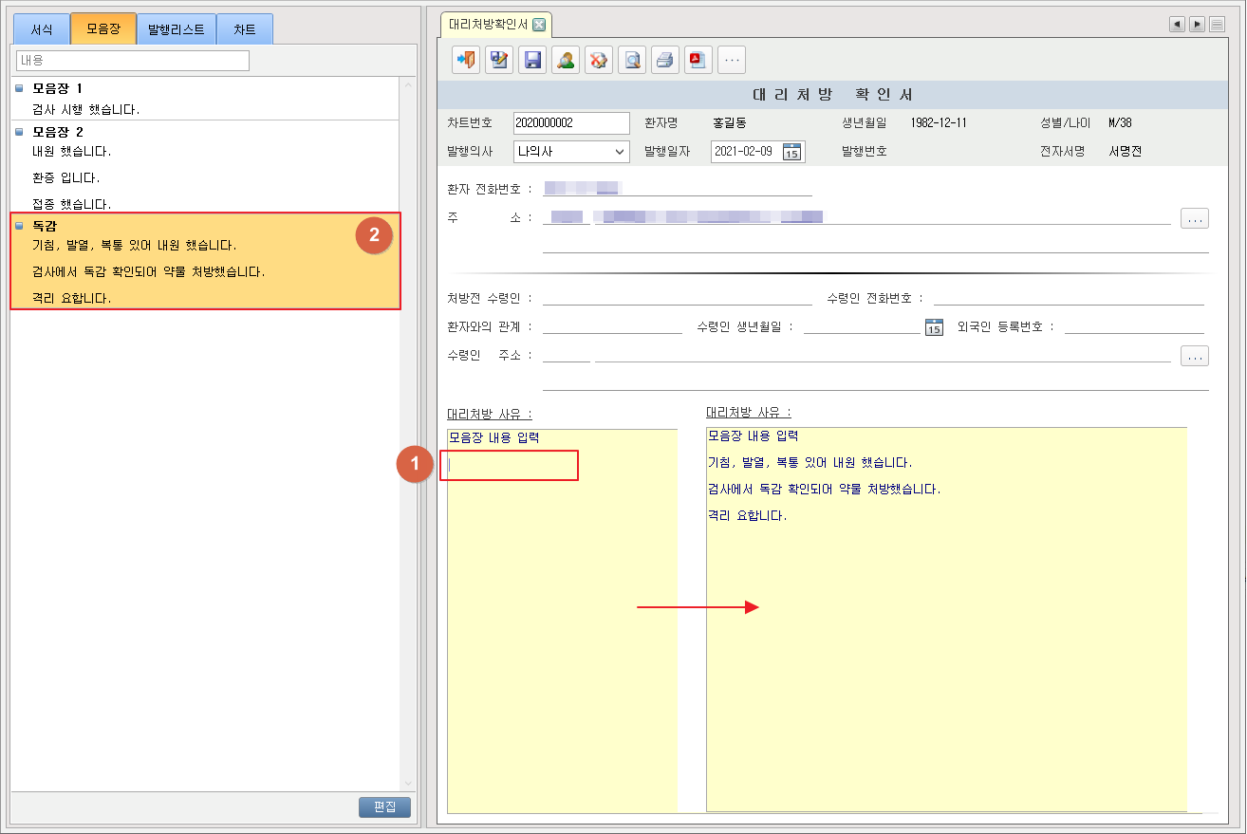
Task: Click the blue floppy disk save icon
Action: click(x=532, y=60)
